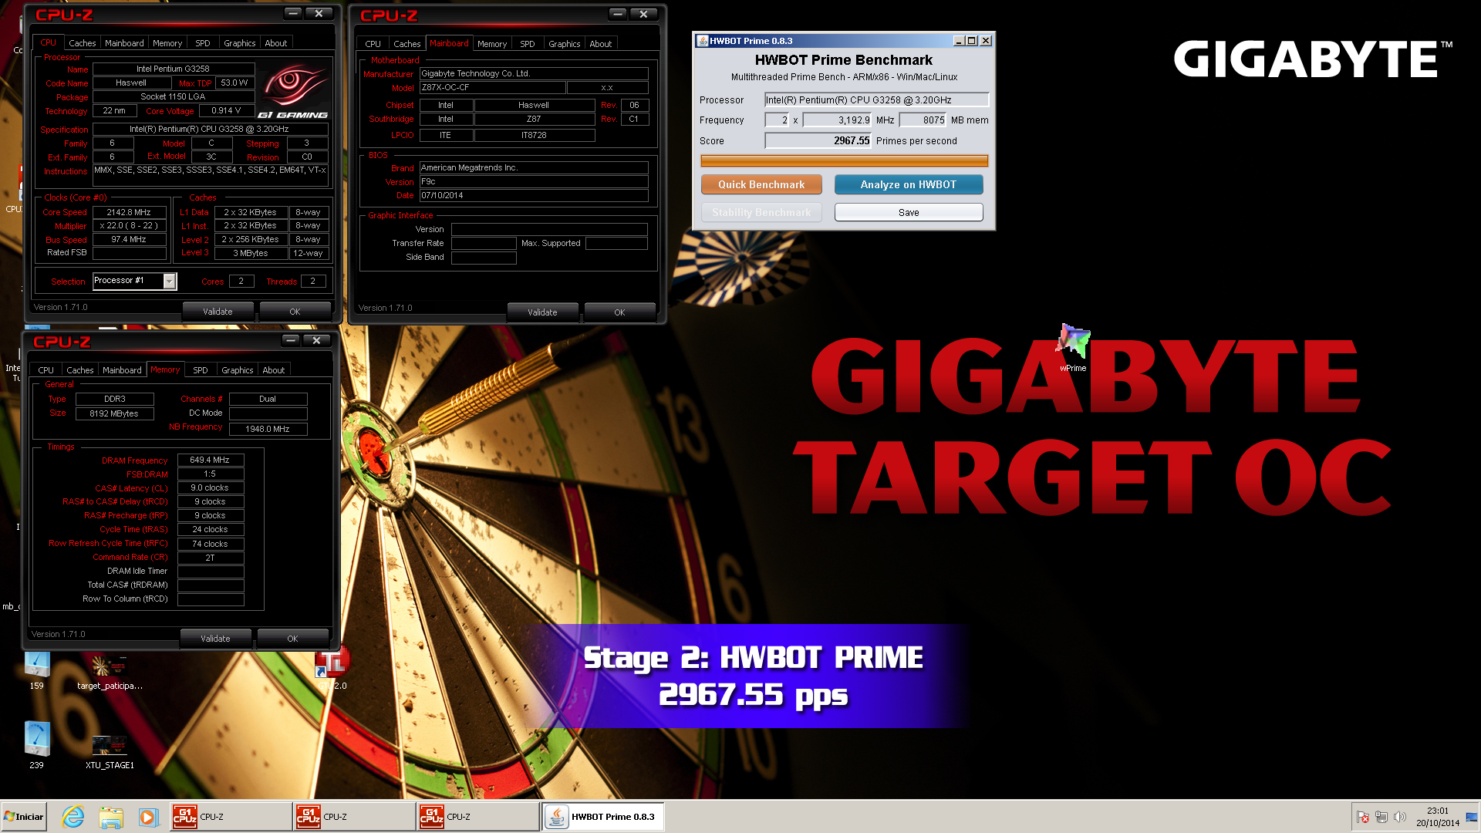This screenshot has height=833, width=1481.
Task: Click the Quick Benchmark button
Action: pyautogui.click(x=761, y=184)
